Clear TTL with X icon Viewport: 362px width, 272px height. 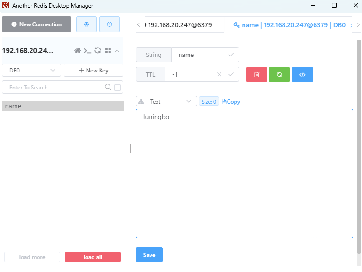pos(220,74)
